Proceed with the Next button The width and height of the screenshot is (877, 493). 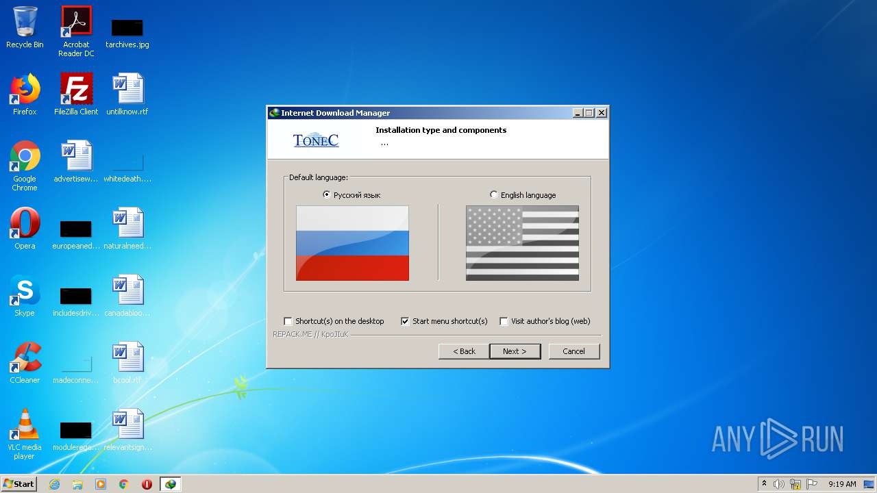(515, 351)
